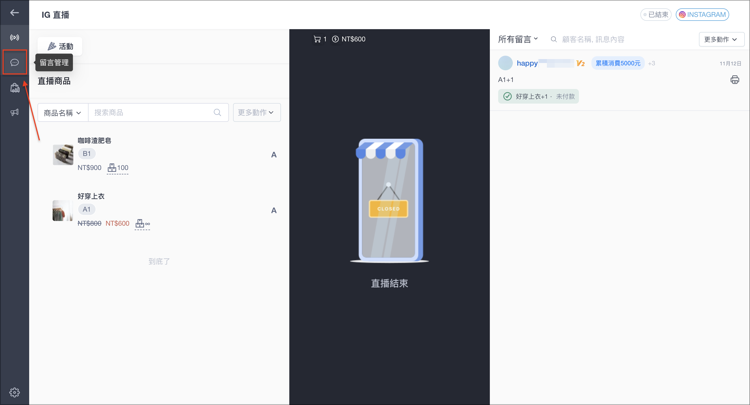Click the 咖啡渣肥皂 product name
The width and height of the screenshot is (750, 405).
(x=94, y=141)
